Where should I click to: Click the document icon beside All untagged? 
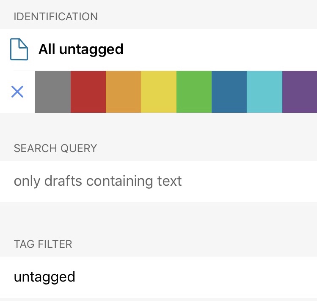tap(19, 49)
